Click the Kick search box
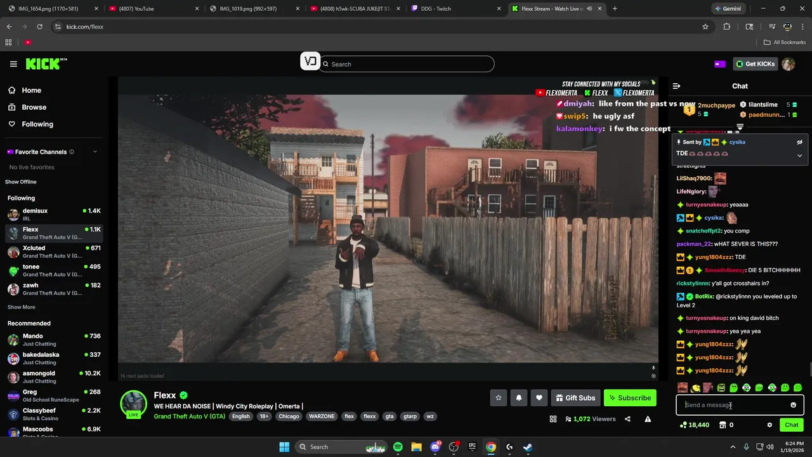Image resolution: width=812 pixels, height=457 pixels. (x=407, y=64)
